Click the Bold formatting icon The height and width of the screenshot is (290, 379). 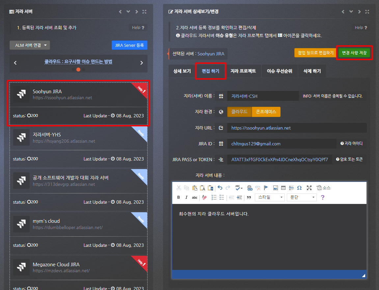178,197
